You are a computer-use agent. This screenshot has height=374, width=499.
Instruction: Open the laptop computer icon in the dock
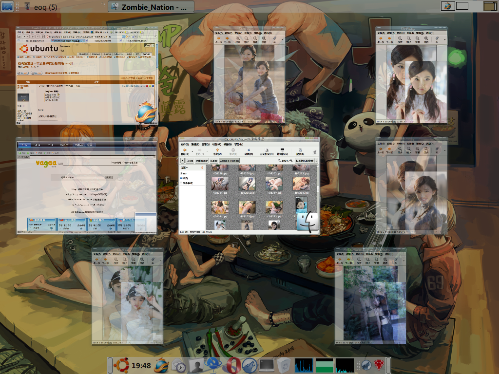point(267,365)
